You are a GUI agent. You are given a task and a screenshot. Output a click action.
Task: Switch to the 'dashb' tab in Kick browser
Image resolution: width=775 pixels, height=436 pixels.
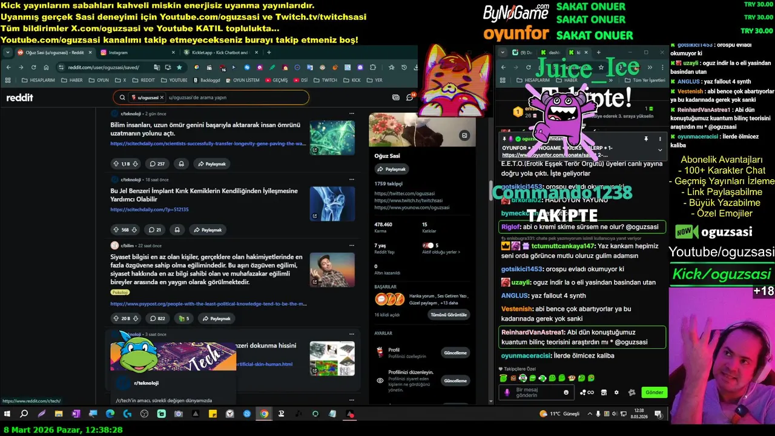point(551,53)
